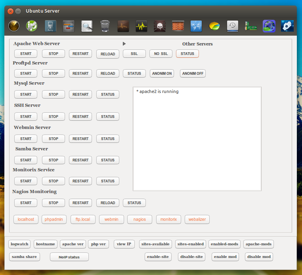
Task: Open phpadmin link button
Action: coord(54,220)
